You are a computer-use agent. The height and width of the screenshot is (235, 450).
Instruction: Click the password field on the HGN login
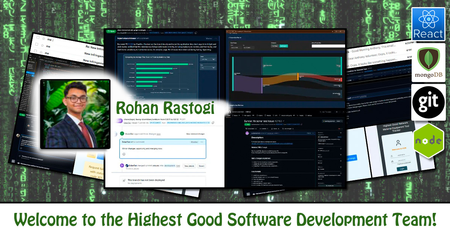point(402,160)
